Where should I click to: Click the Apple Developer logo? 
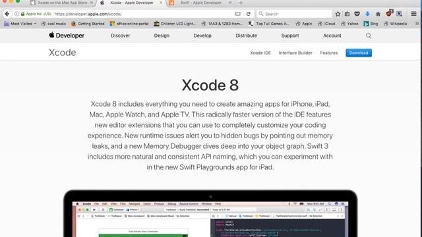point(67,35)
